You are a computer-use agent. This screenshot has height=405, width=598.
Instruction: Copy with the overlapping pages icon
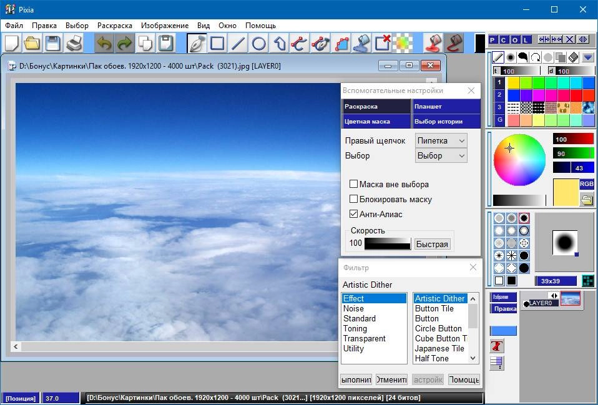(145, 43)
